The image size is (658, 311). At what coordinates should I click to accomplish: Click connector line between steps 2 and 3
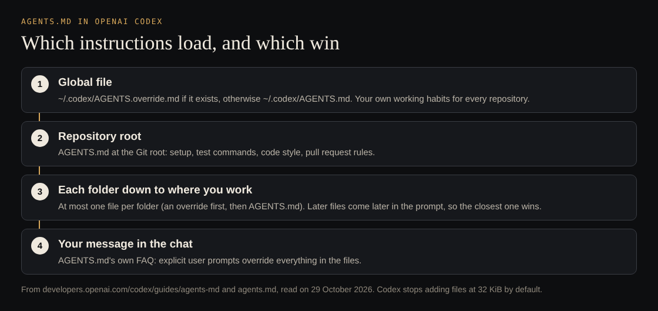click(39, 171)
